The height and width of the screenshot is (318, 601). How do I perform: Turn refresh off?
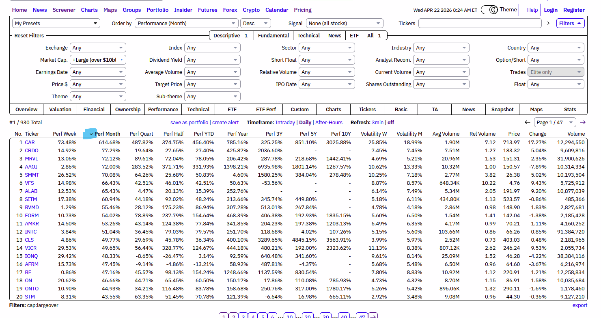click(x=391, y=122)
